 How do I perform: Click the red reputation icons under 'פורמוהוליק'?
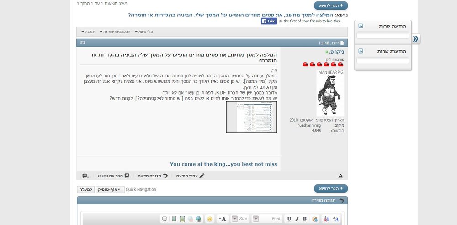click(x=323, y=64)
